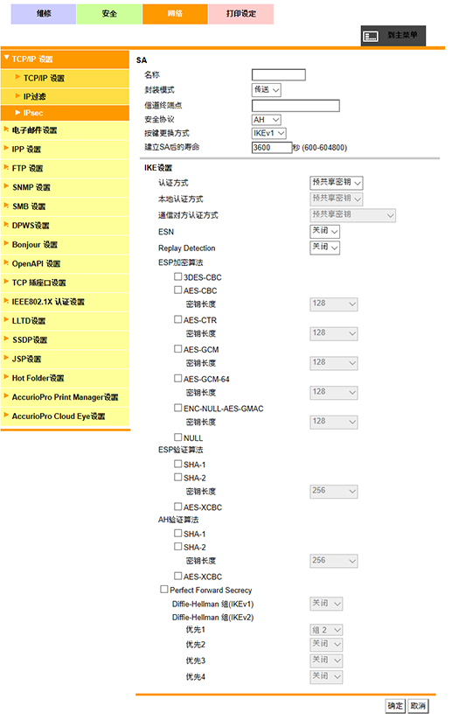
Task: Open OpenAPI 设置 in sidebar
Action: (66, 263)
